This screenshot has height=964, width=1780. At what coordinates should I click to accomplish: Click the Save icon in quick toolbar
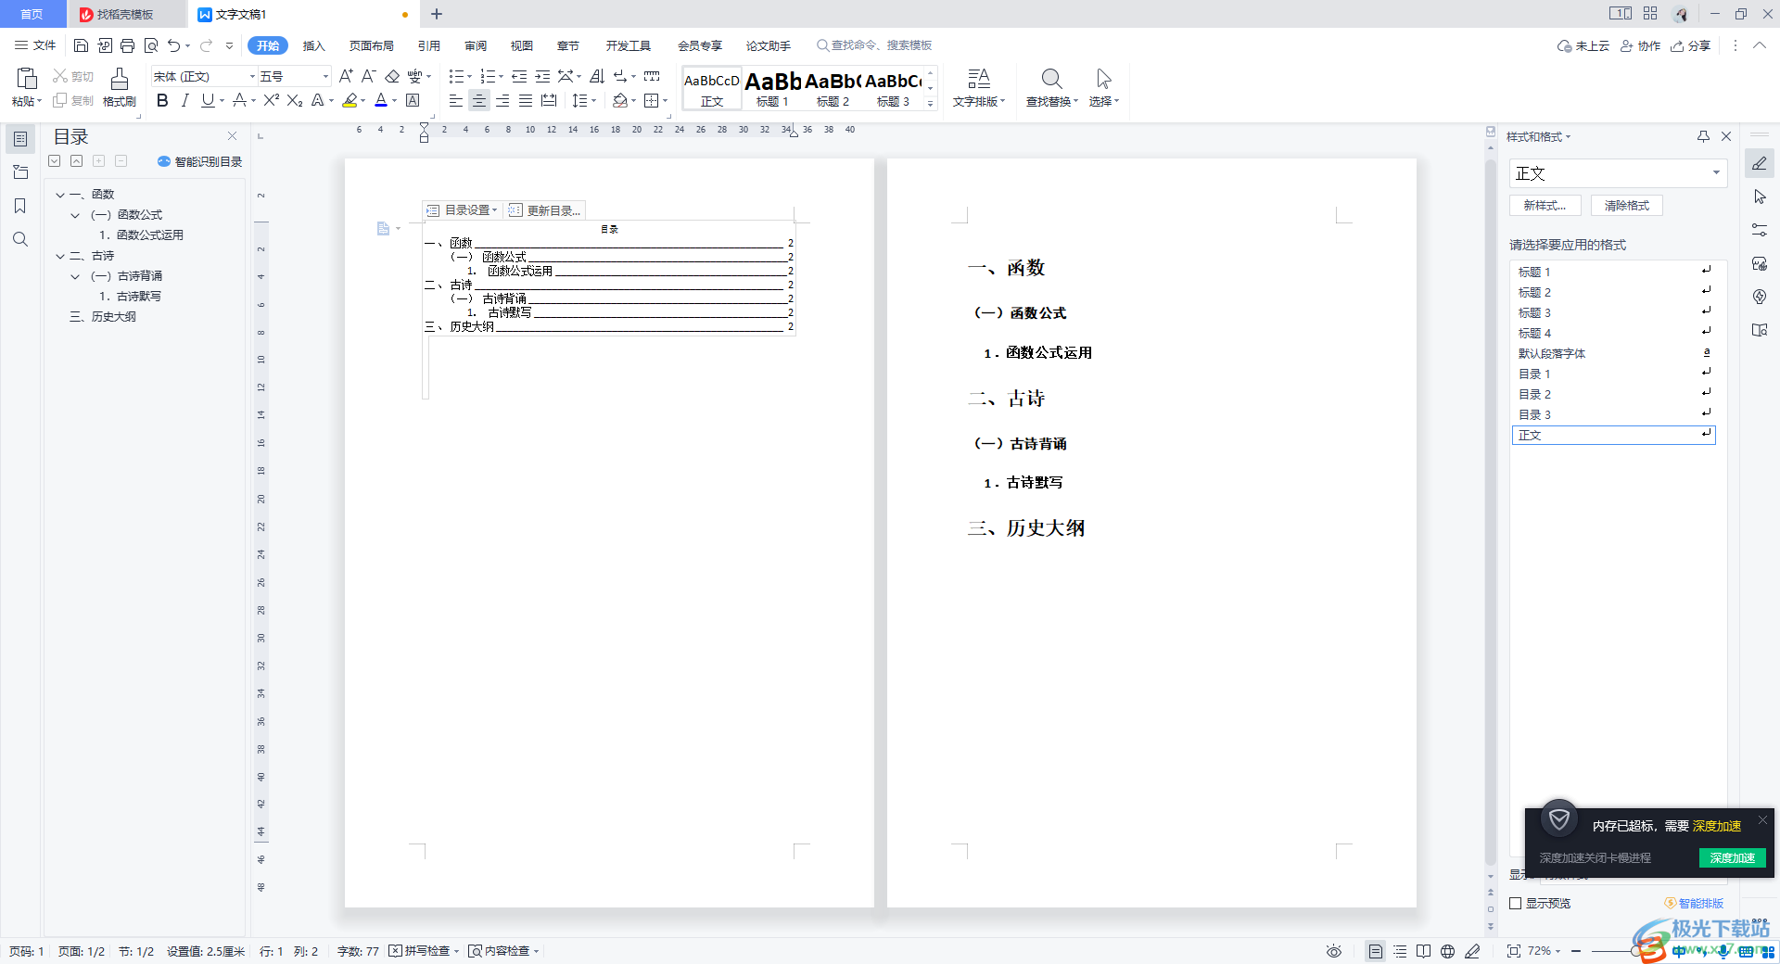click(81, 45)
